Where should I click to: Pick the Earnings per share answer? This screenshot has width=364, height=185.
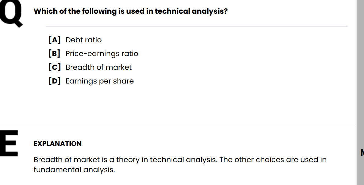(100, 81)
